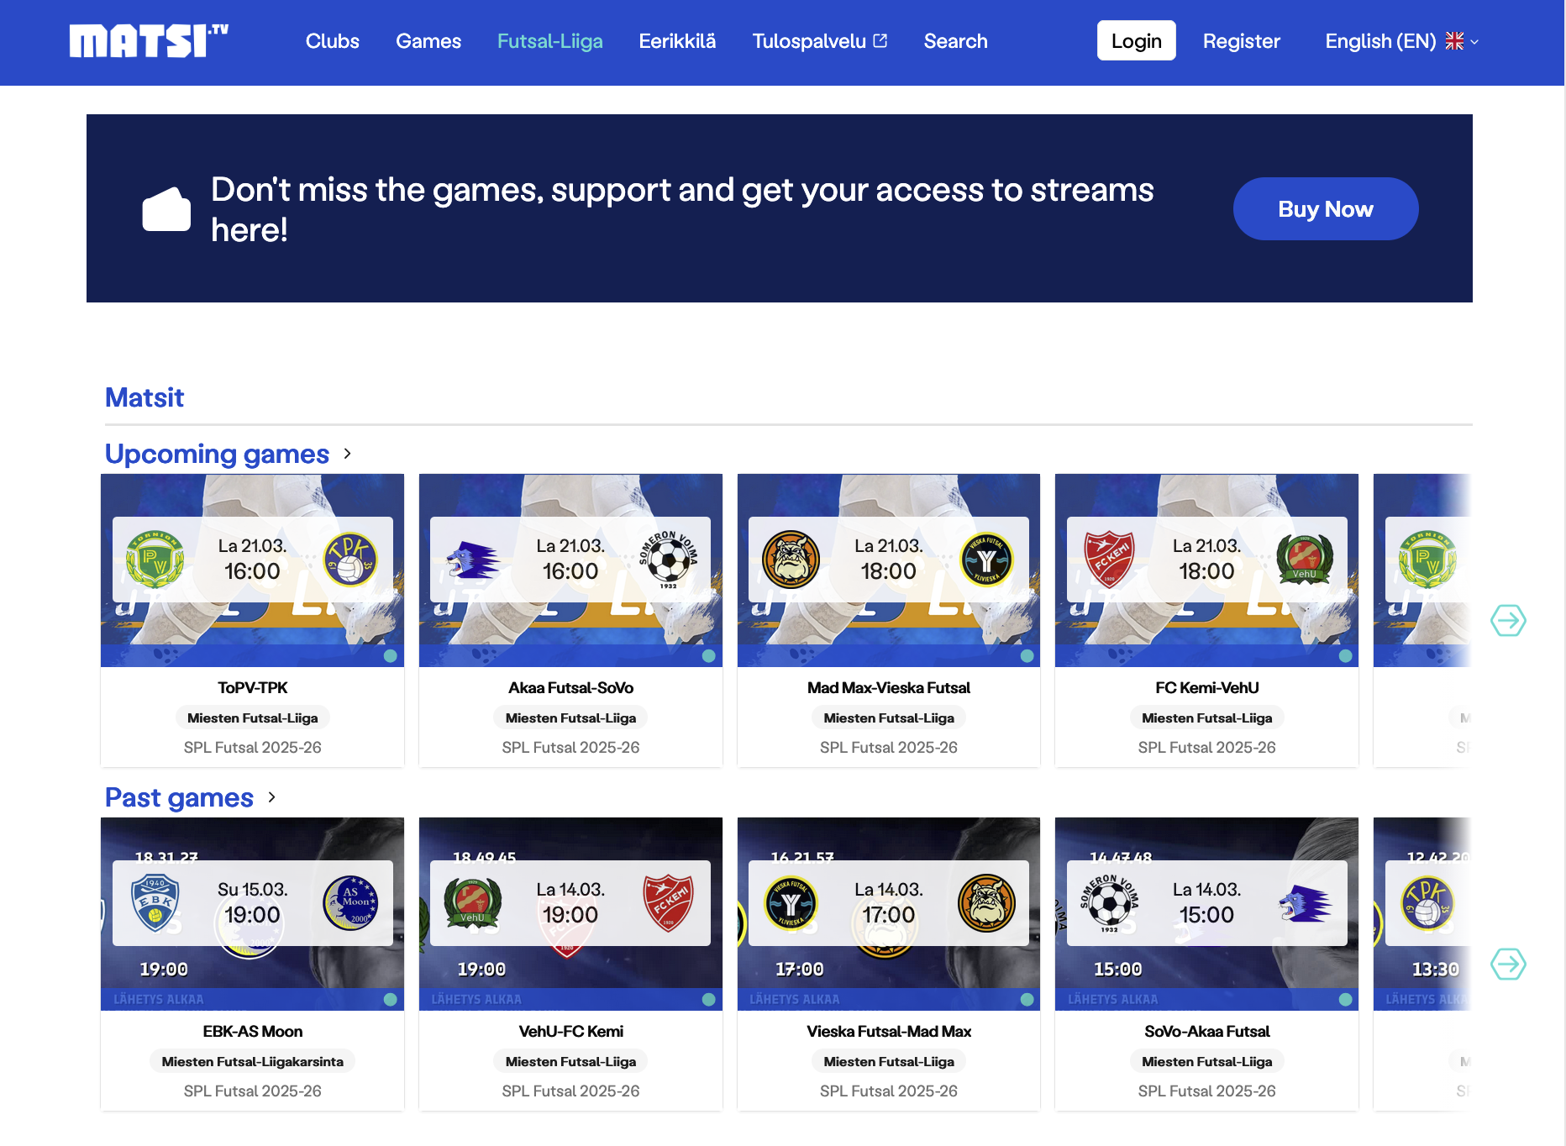Expand the Upcoming games chevron

[348, 454]
